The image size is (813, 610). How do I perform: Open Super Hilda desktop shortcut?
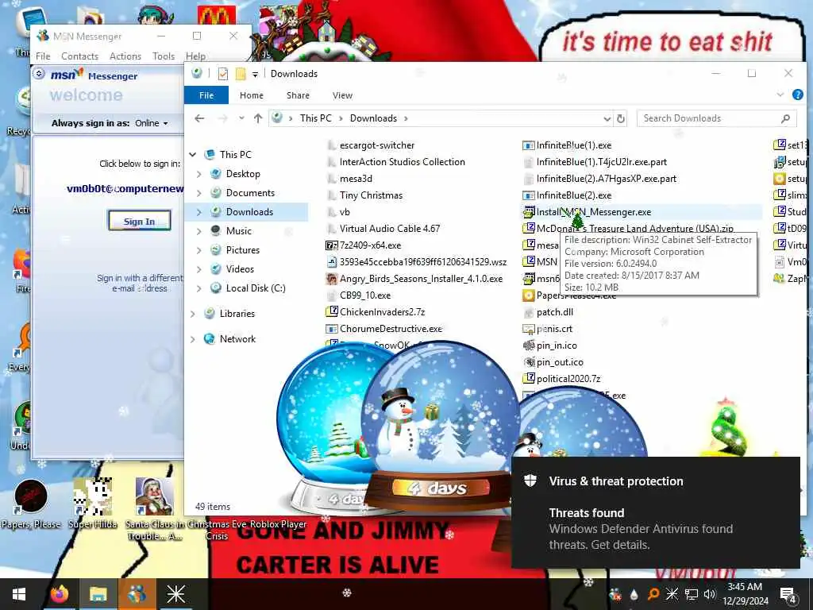pyautogui.click(x=93, y=504)
